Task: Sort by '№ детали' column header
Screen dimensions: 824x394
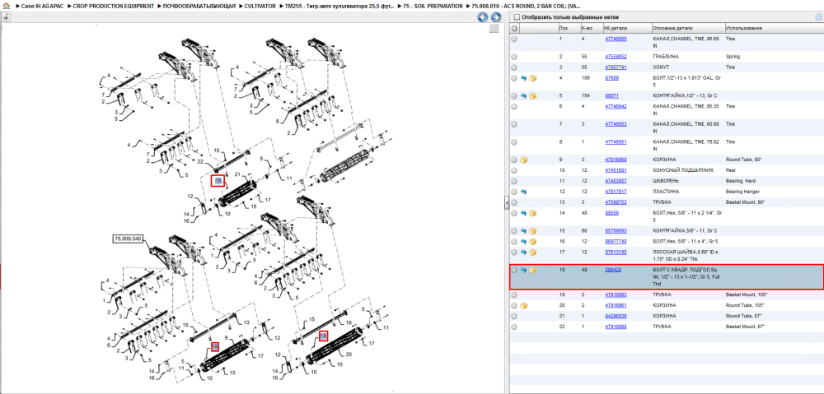Action: click(x=625, y=28)
